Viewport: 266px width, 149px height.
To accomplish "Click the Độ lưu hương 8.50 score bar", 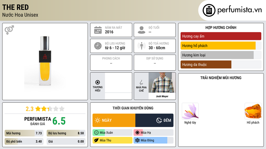I will click(x=66, y=133).
